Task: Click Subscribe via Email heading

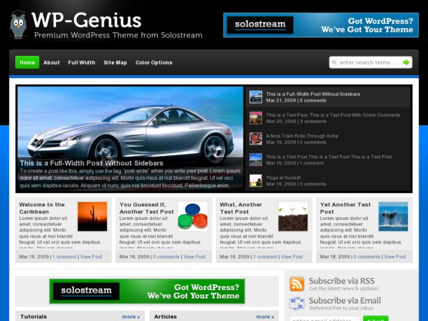Action: pyautogui.click(x=345, y=300)
